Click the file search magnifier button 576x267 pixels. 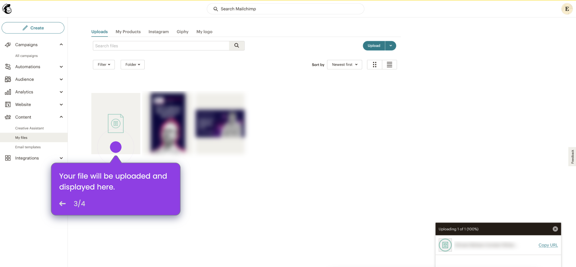236,45
